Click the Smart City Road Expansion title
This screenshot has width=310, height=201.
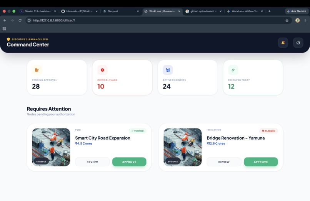pyautogui.click(x=103, y=138)
